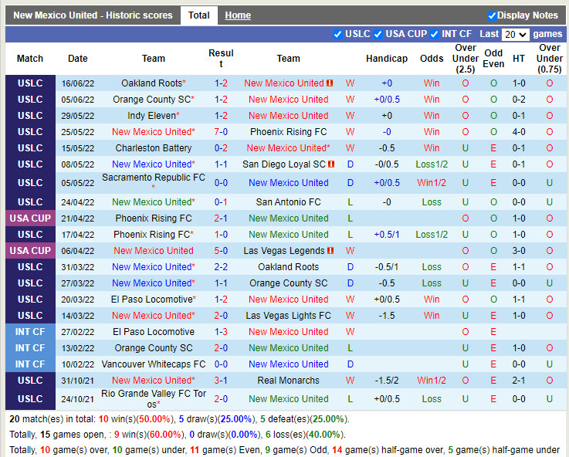Open the Charleston Battery team page

(154, 148)
